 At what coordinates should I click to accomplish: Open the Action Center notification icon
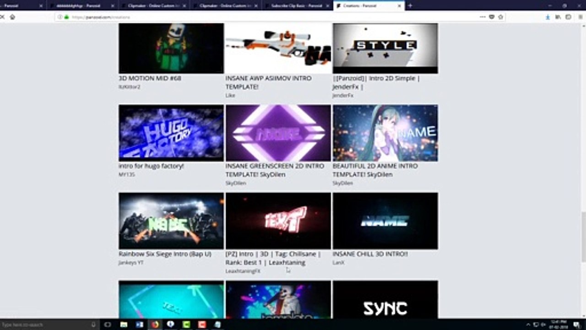[576, 324]
